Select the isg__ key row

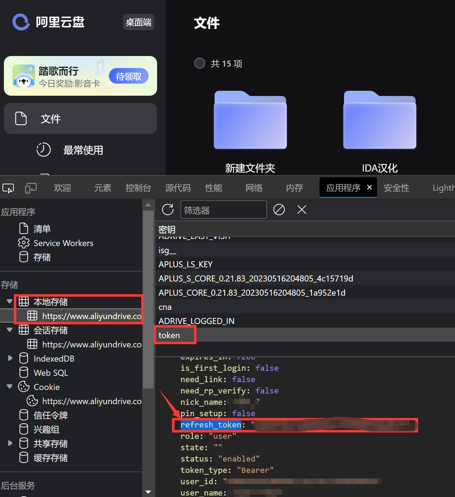(305, 250)
